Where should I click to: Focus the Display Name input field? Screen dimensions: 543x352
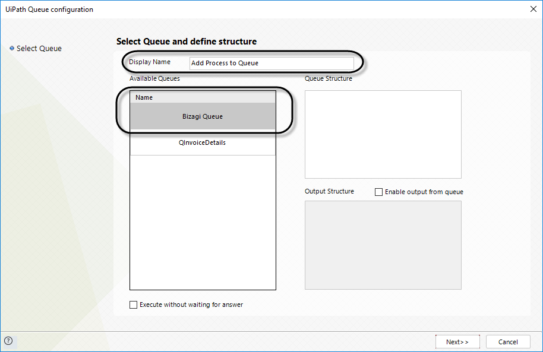(x=272, y=63)
